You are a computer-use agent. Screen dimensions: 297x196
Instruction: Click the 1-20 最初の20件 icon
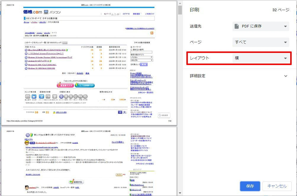48,96
